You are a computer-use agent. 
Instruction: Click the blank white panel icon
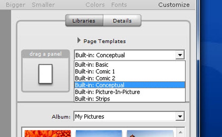coord(45,74)
